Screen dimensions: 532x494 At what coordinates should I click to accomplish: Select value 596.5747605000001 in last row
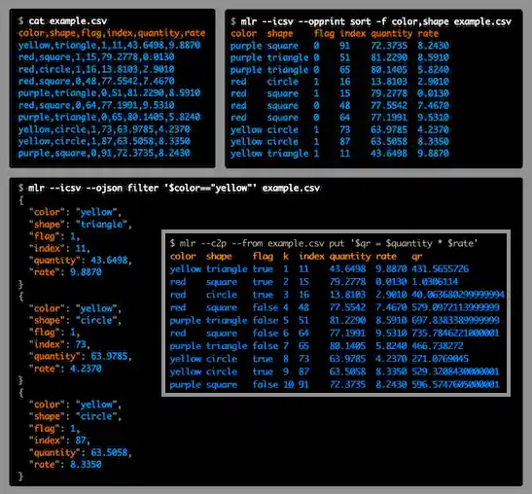[x=455, y=384]
